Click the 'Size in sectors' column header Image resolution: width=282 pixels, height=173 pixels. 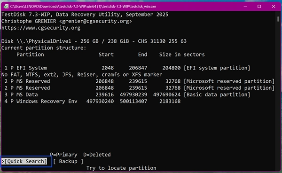182,55
